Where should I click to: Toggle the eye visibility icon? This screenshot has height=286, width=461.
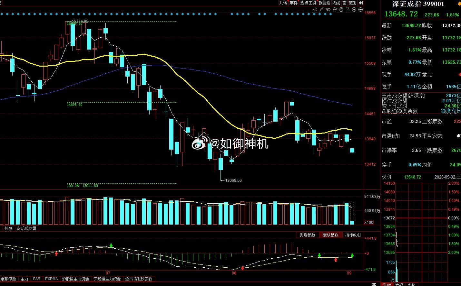point(328,9)
